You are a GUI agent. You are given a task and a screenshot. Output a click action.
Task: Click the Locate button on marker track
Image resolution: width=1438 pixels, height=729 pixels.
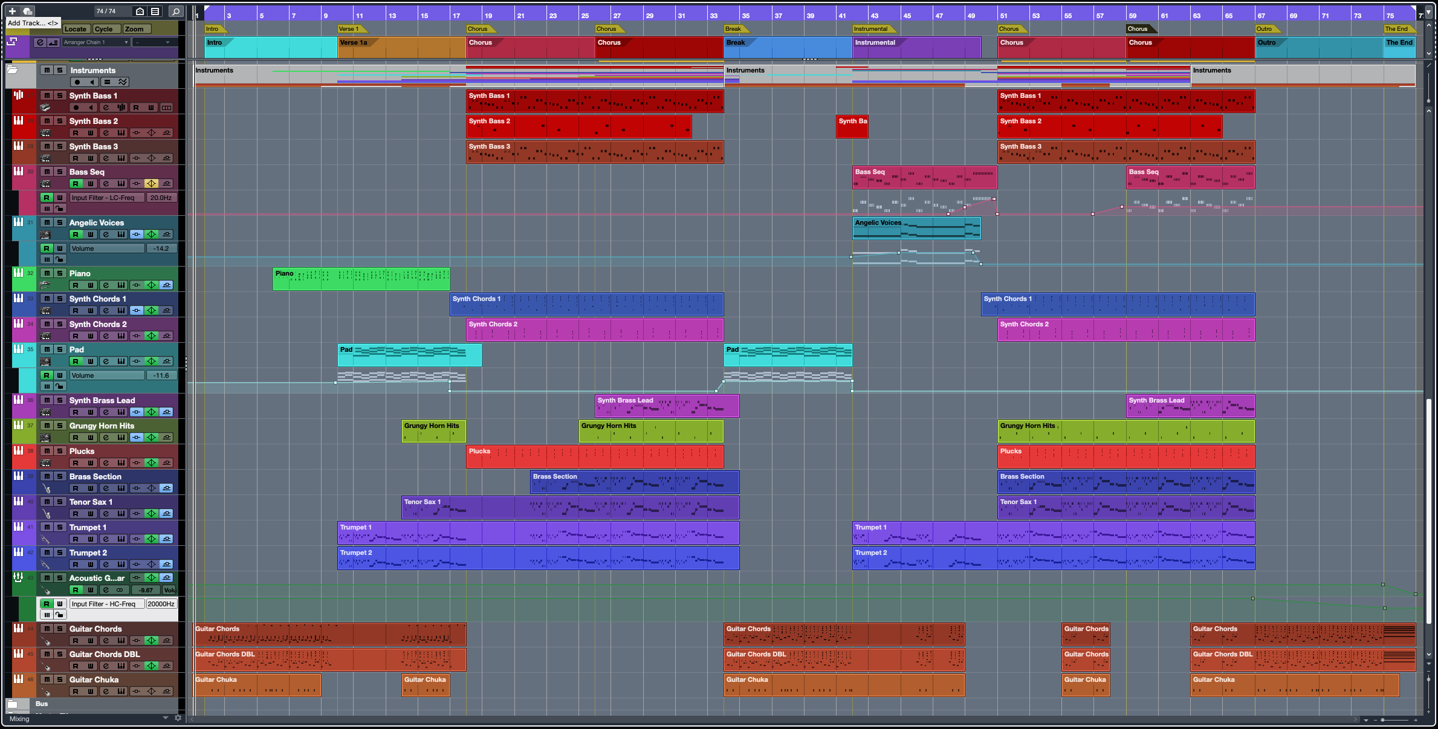pyautogui.click(x=76, y=29)
